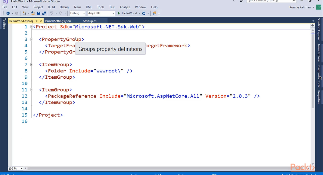Image resolution: width=323 pixels, height=175 pixels.
Task: Open the 100 % zoom level dropdown
Action: tap(16, 169)
